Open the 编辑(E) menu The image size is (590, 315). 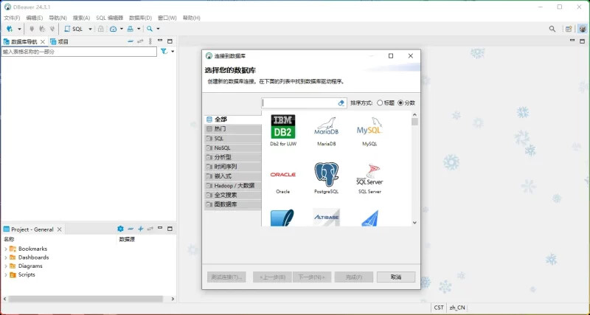click(x=34, y=18)
